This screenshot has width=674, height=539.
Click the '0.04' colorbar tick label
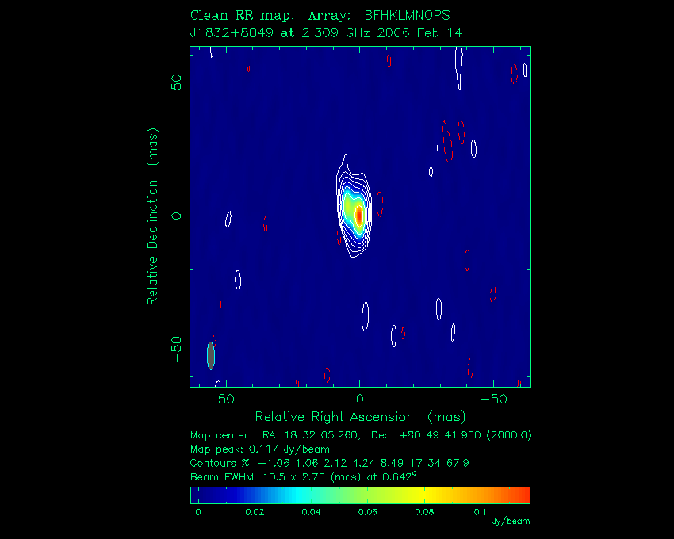click(x=311, y=512)
